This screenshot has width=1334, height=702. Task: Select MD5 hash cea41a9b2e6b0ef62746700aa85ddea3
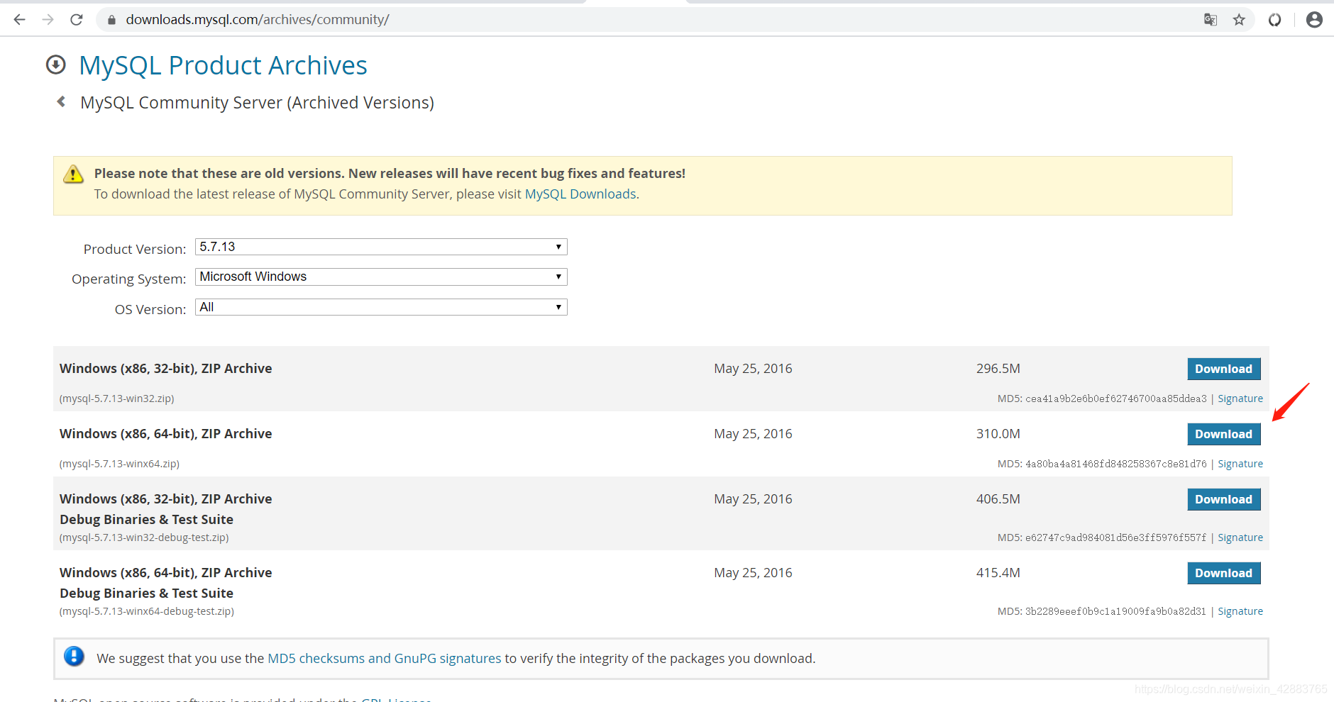click(1116, 399)
